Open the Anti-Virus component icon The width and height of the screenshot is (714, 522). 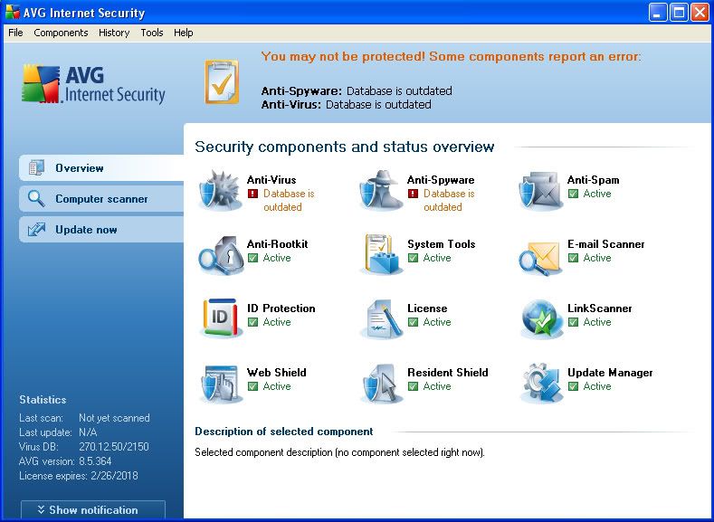221,191
